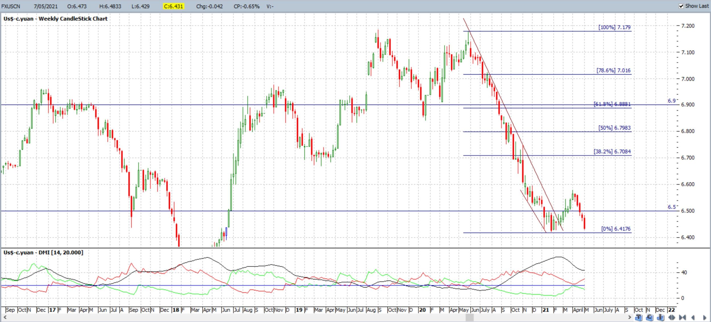Click the open value O:6.473

pos(77,6)
